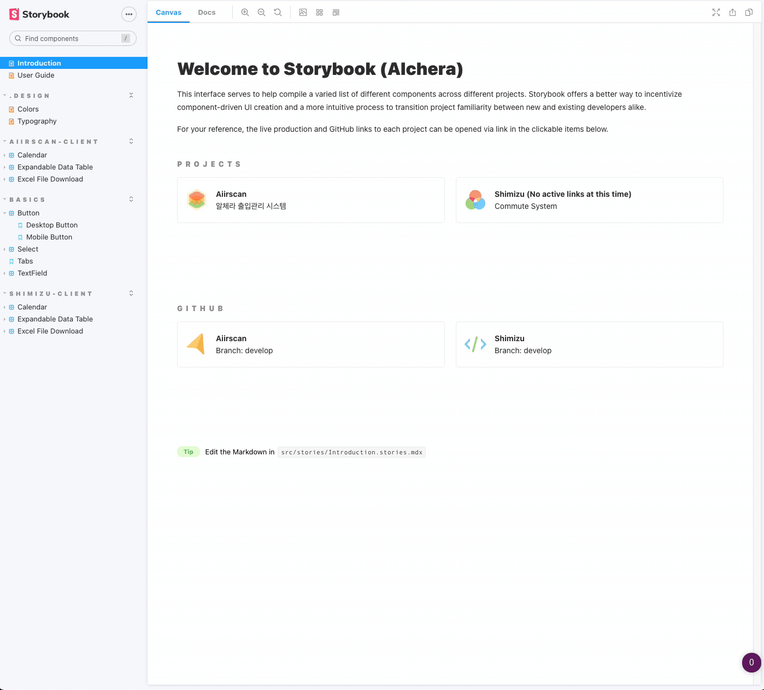Go full screen with the expand icon

pos(716,12)
